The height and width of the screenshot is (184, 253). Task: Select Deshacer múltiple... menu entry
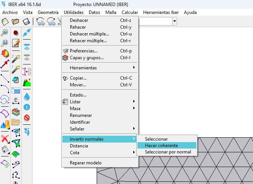click(x=100, y=34)
